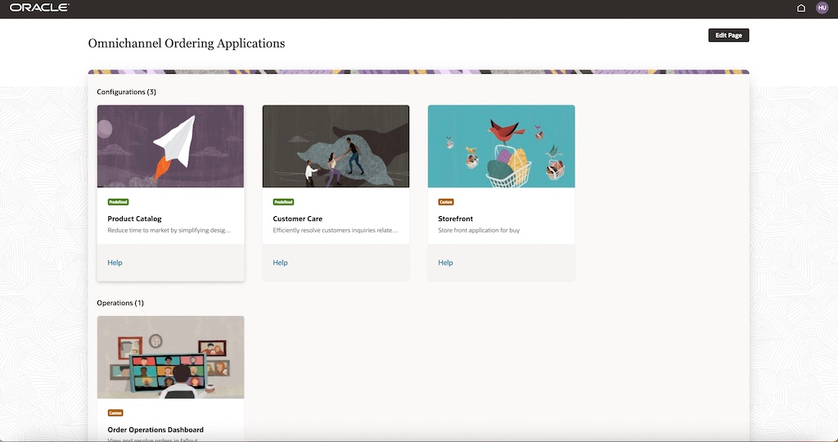Click the Customer Care illustration
Screen dimensions: 838x442
tap(336, 146)
